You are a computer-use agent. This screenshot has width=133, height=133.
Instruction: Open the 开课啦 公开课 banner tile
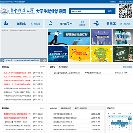[123, 54]
